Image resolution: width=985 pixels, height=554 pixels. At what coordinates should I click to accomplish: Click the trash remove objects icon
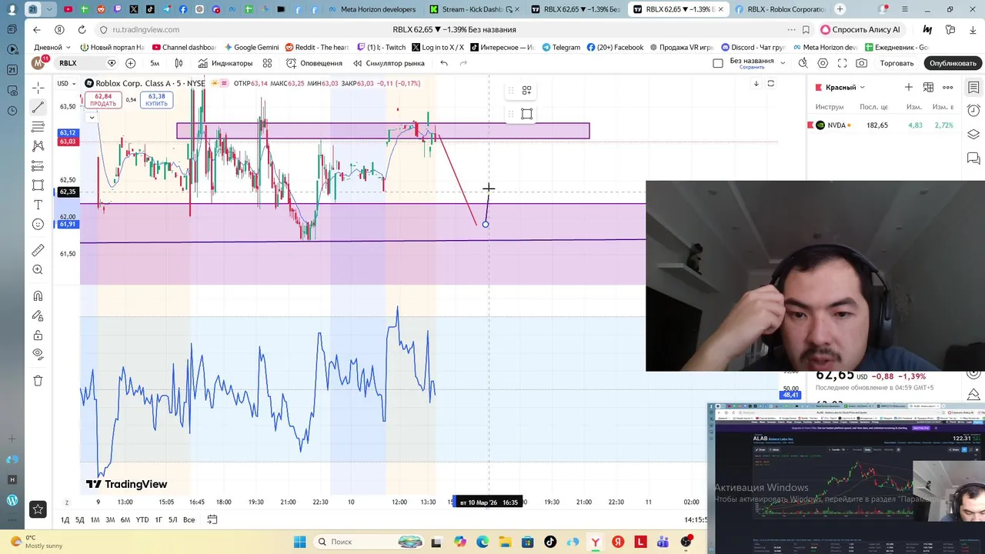pos(38,381)
